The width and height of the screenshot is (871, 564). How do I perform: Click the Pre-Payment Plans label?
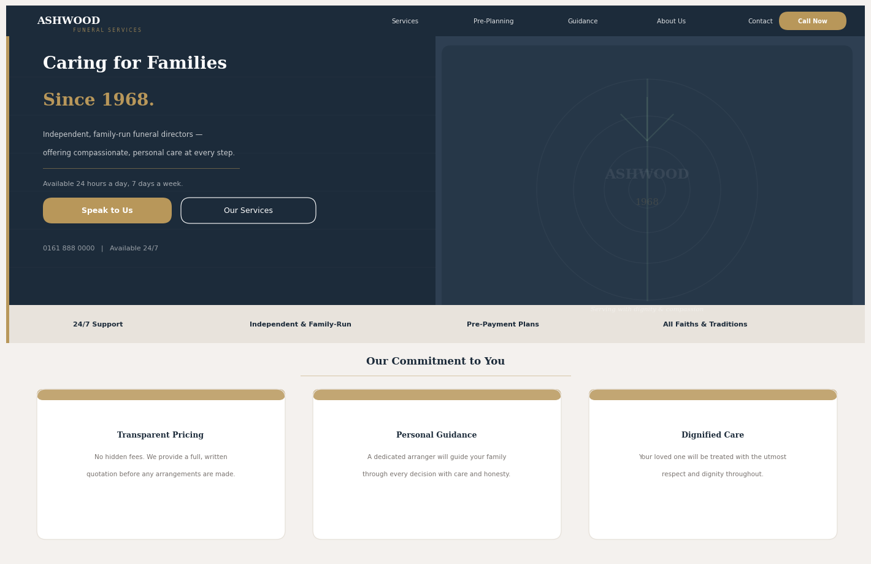[503, 325]
